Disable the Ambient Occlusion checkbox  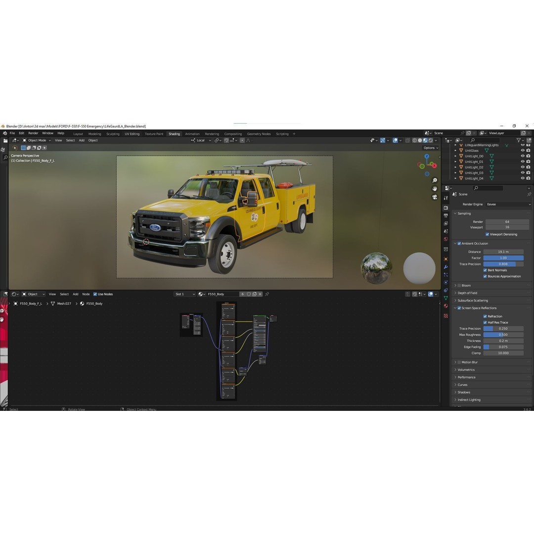pos(459,243)
